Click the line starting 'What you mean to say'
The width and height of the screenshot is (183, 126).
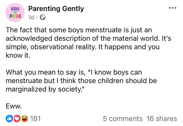tap(74, 72)
